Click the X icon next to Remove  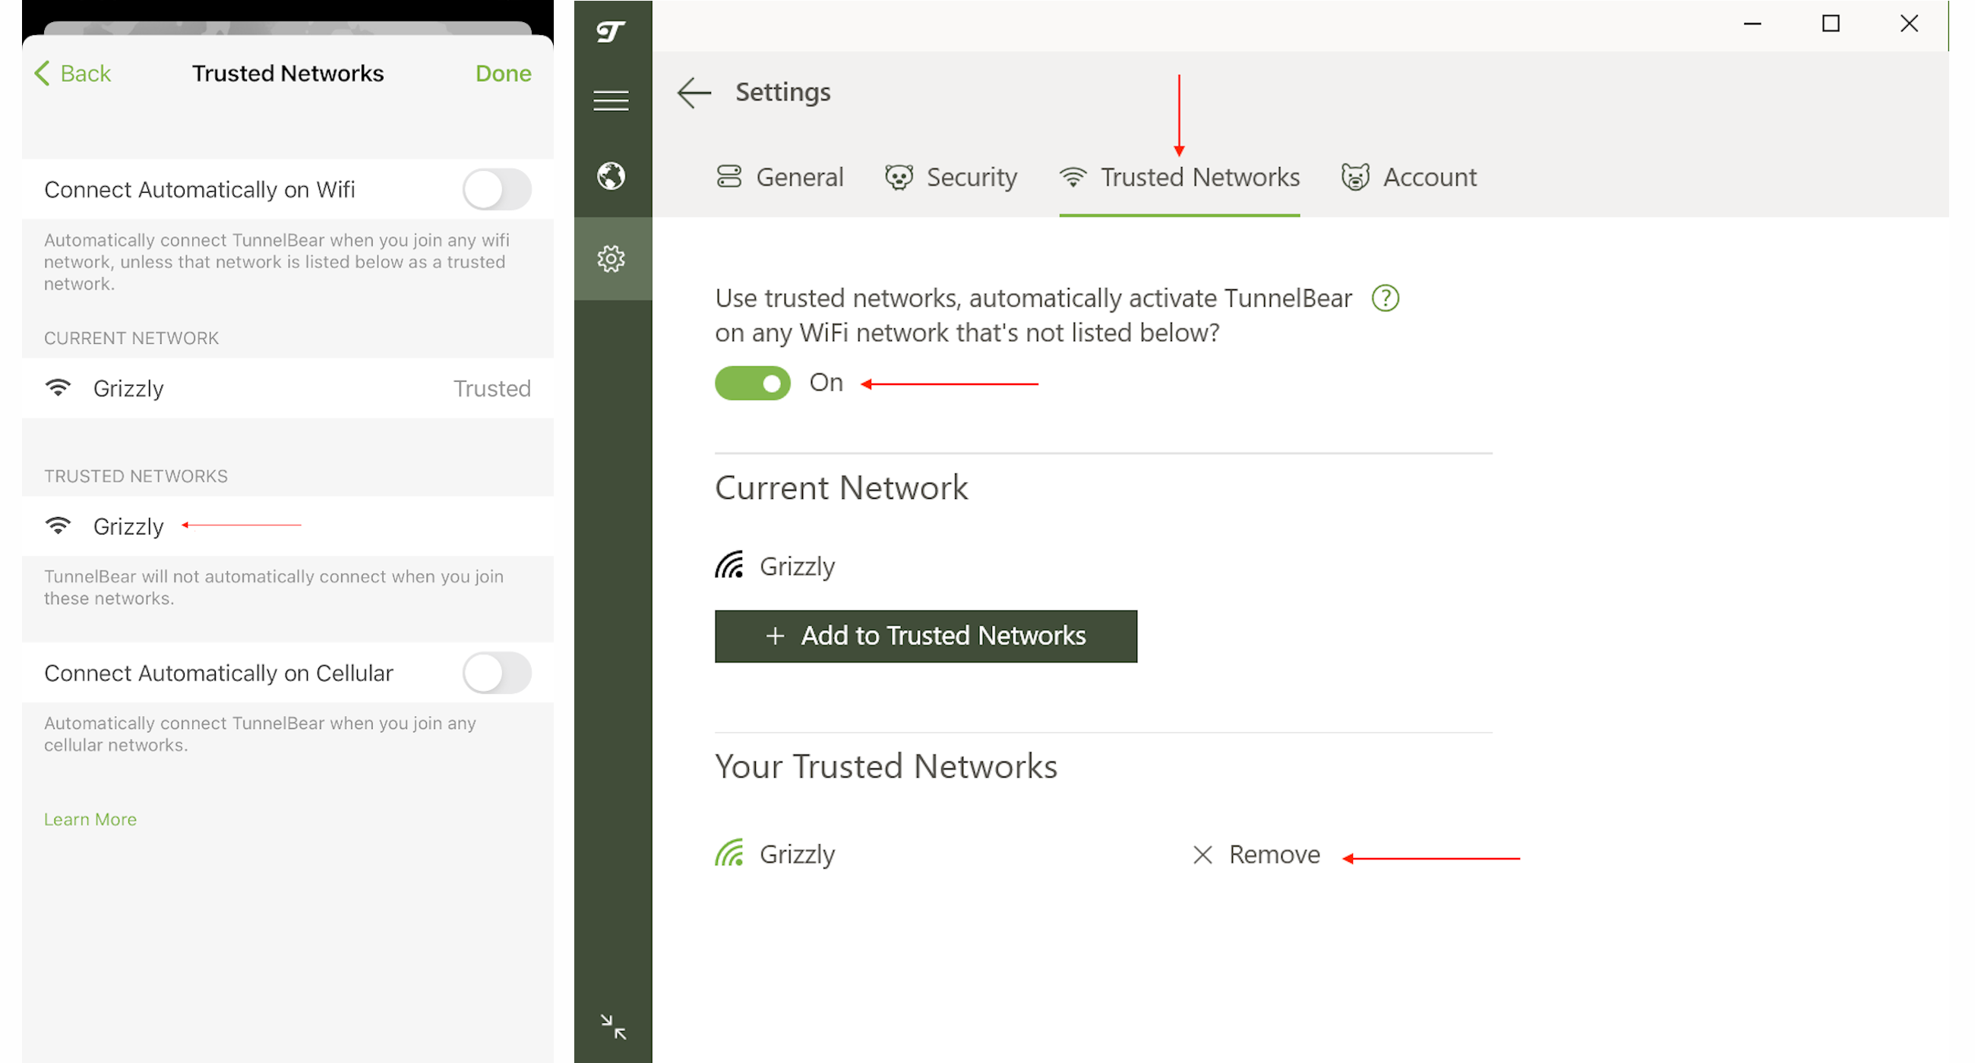[x=1202, y=854]
